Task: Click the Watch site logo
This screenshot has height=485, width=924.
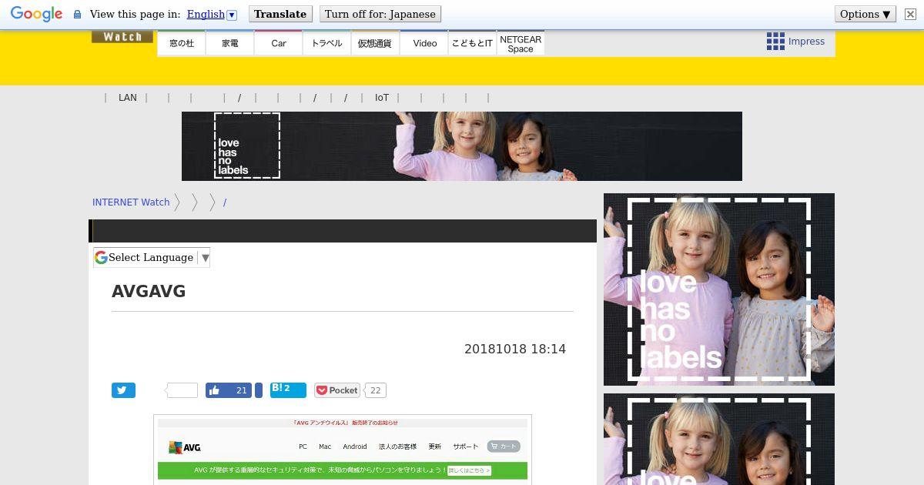Action: (x=122, y=36)
